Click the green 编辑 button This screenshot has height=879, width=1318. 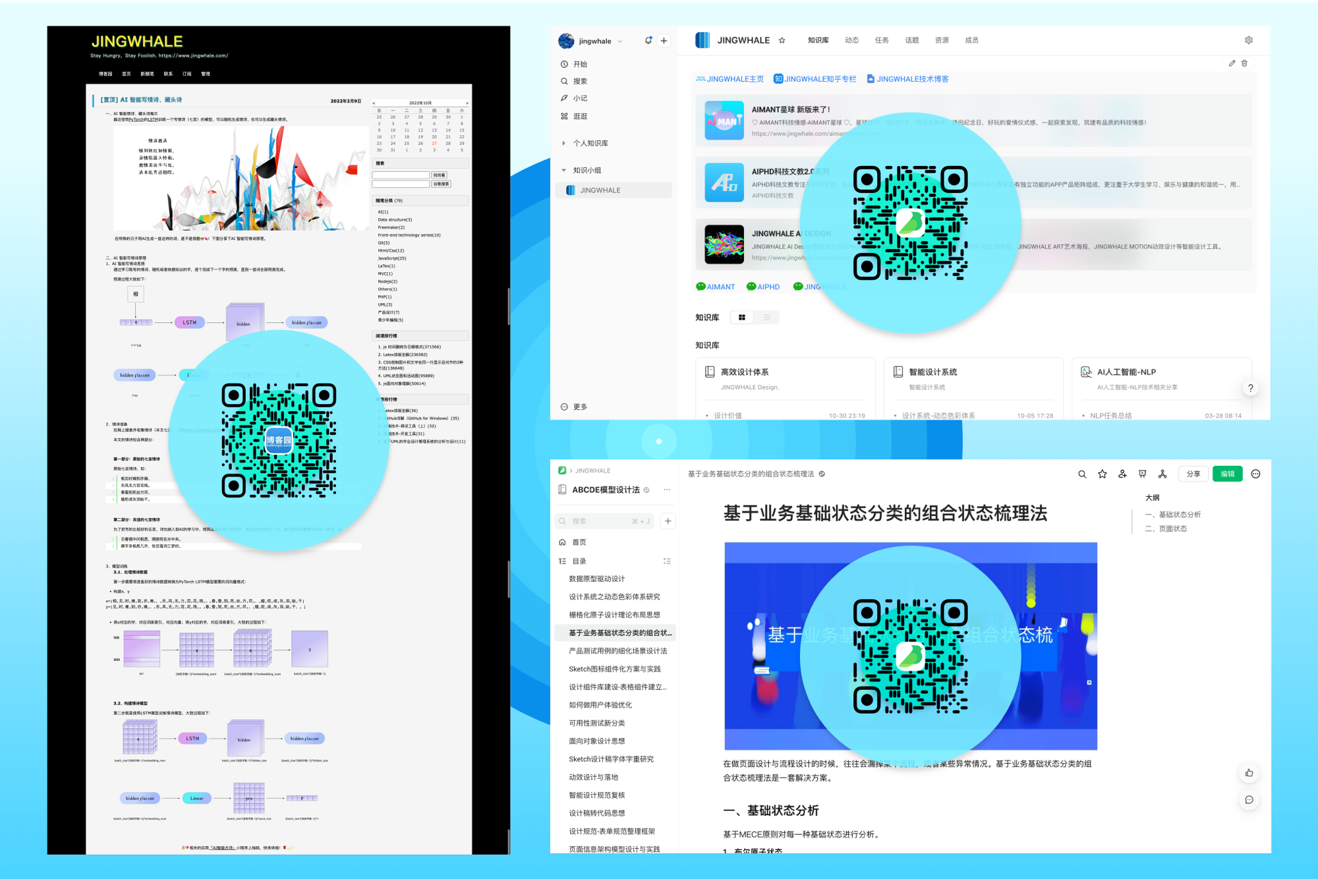pos(1227,474)
